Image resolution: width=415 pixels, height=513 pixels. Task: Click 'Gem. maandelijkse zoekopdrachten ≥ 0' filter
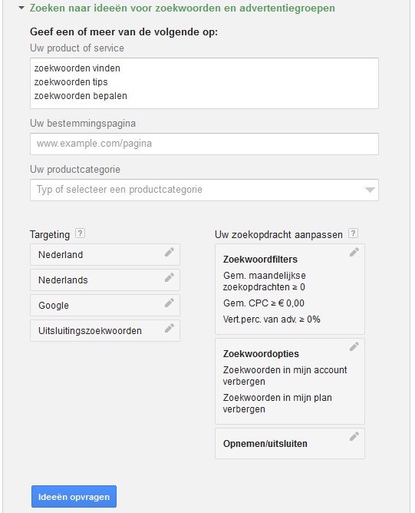(x=265, y=281)
